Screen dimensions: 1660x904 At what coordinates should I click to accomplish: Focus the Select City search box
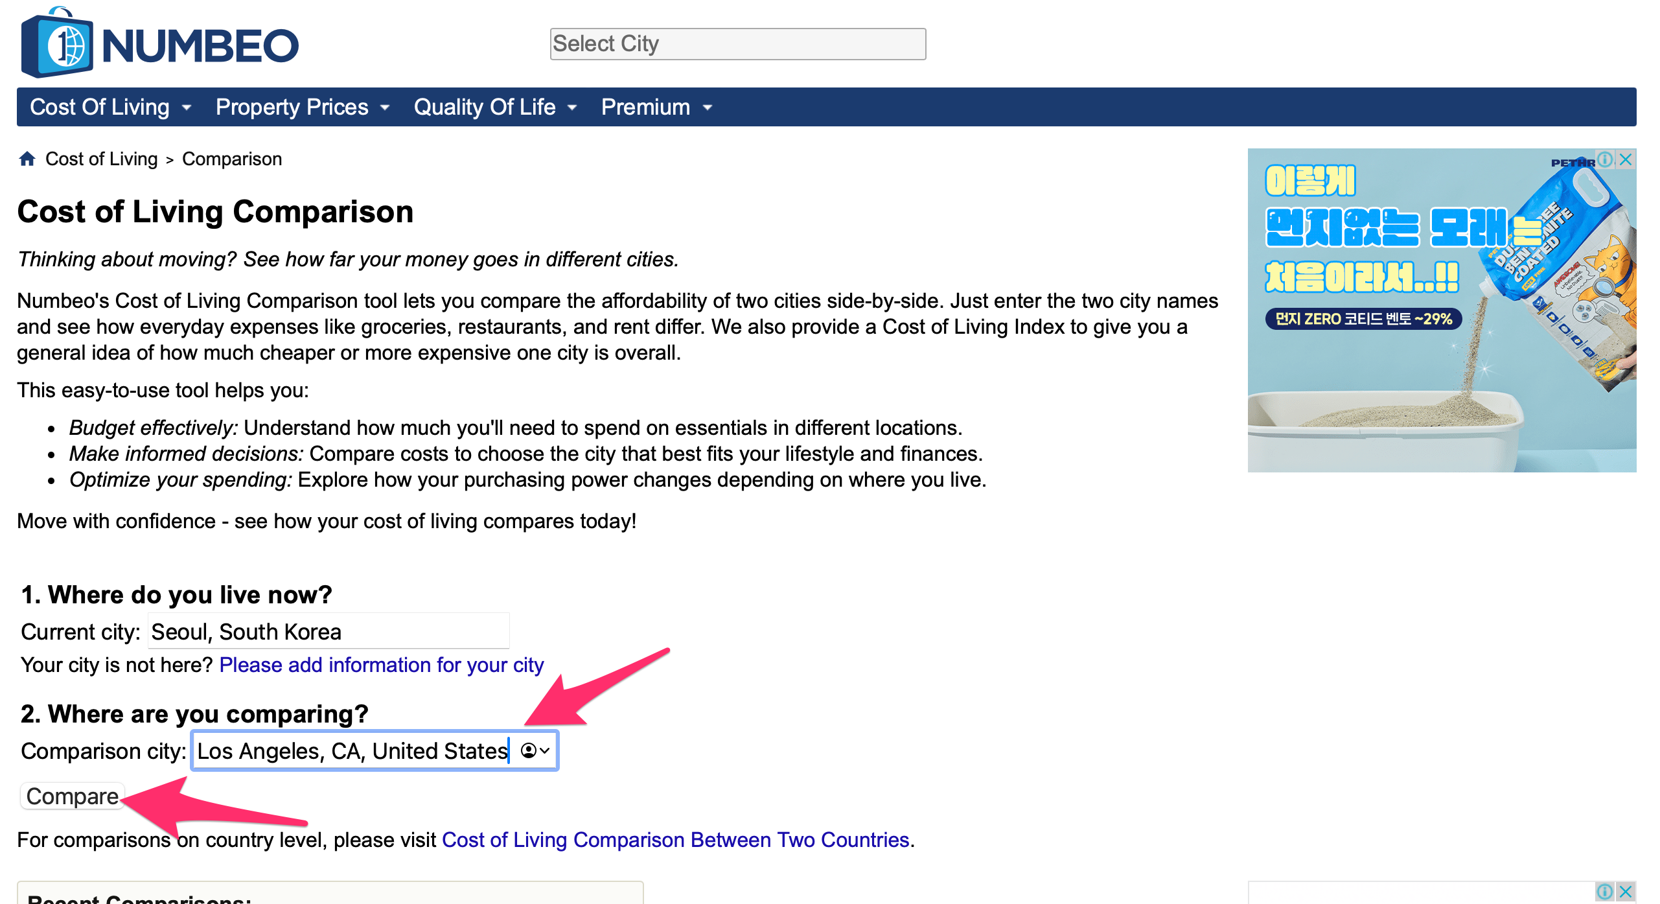[x=737, y=44]
